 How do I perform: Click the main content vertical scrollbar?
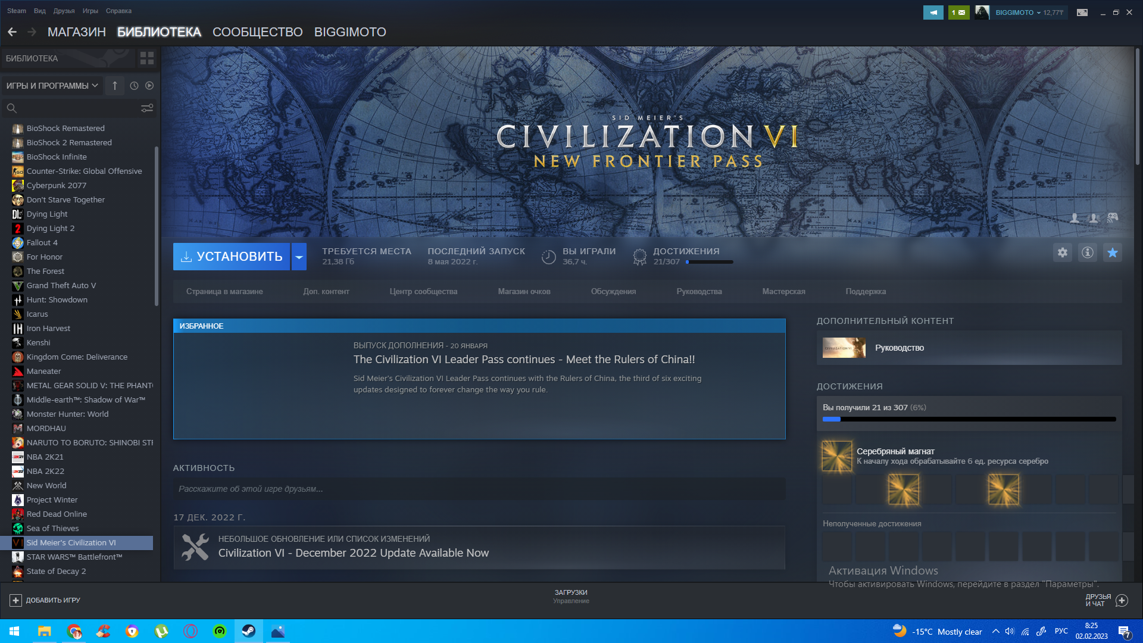point(1137,107)
